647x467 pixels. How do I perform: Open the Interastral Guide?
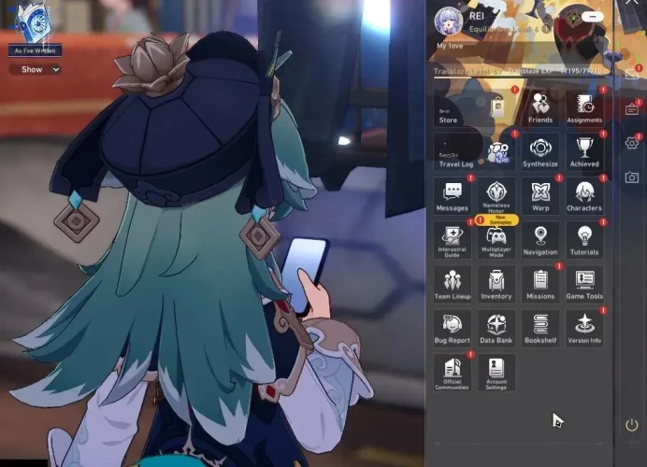pos(453,240)
